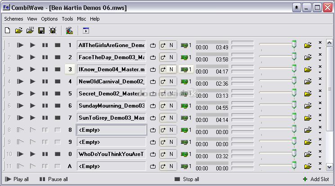
Task: Toggle the loop icon on SundayMourning slot 6
Action: point(153,106)
